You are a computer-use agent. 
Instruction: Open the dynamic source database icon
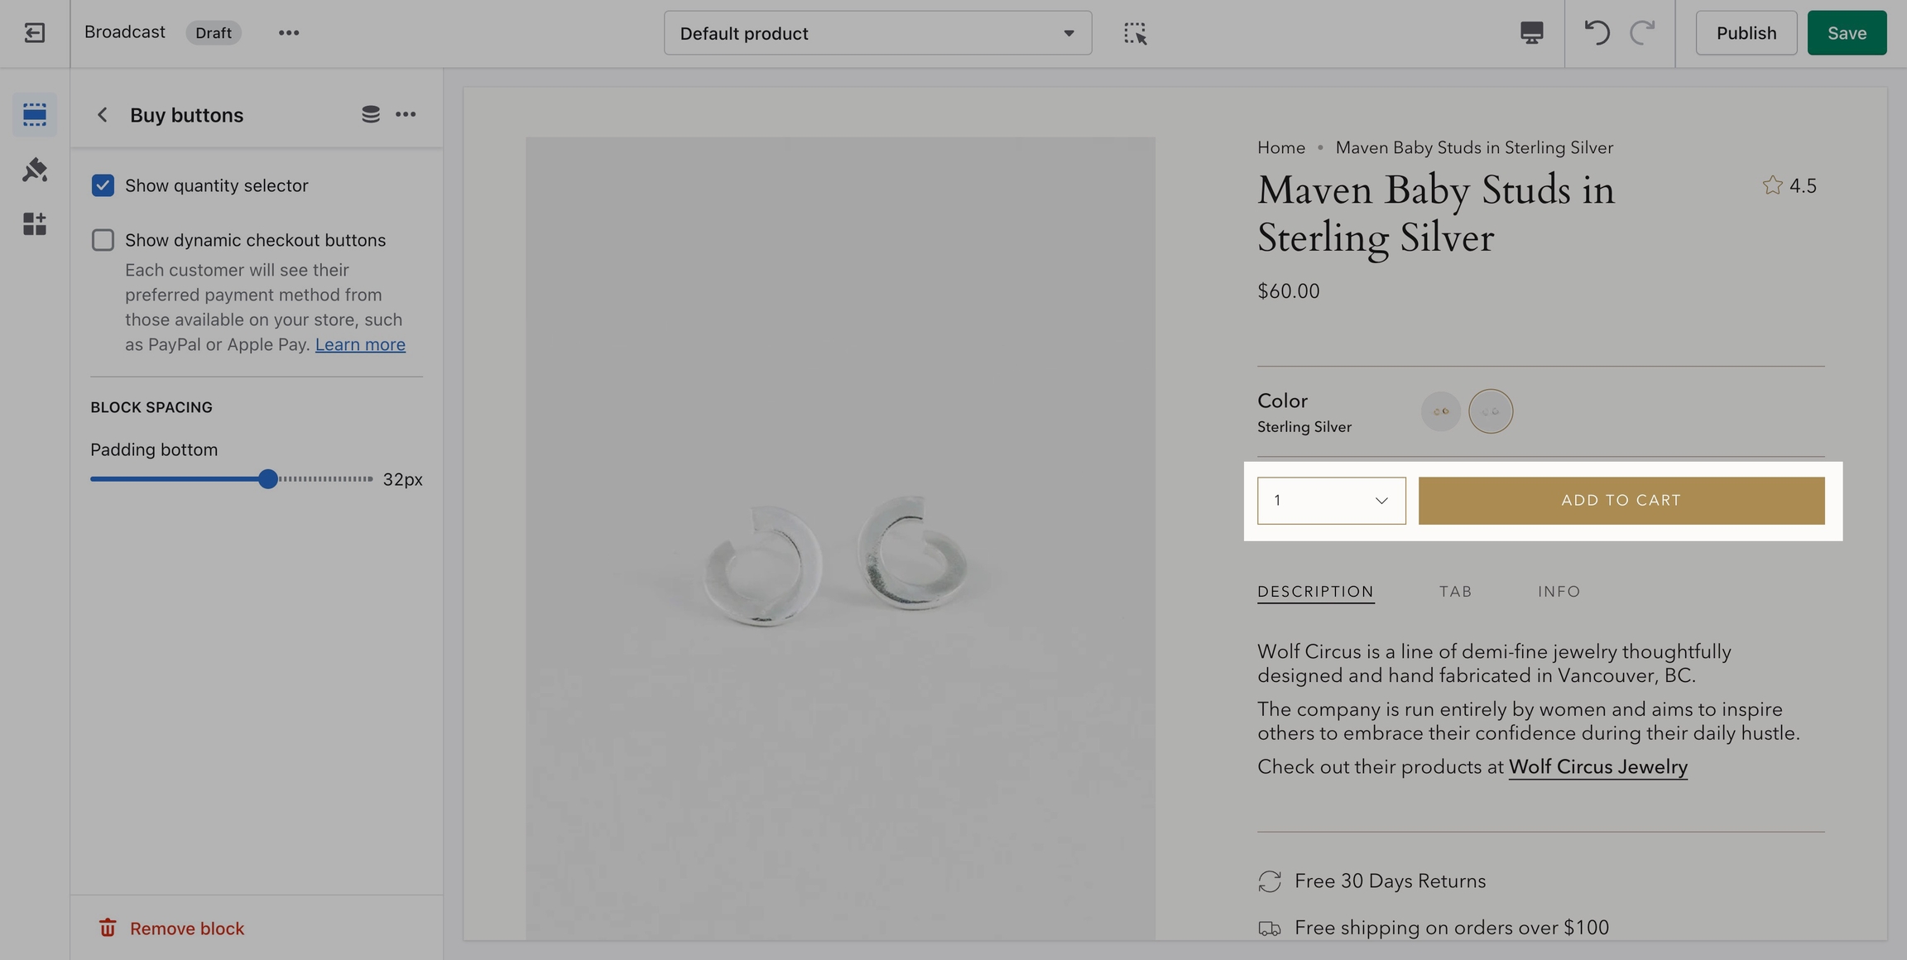(x=370, y=114)
